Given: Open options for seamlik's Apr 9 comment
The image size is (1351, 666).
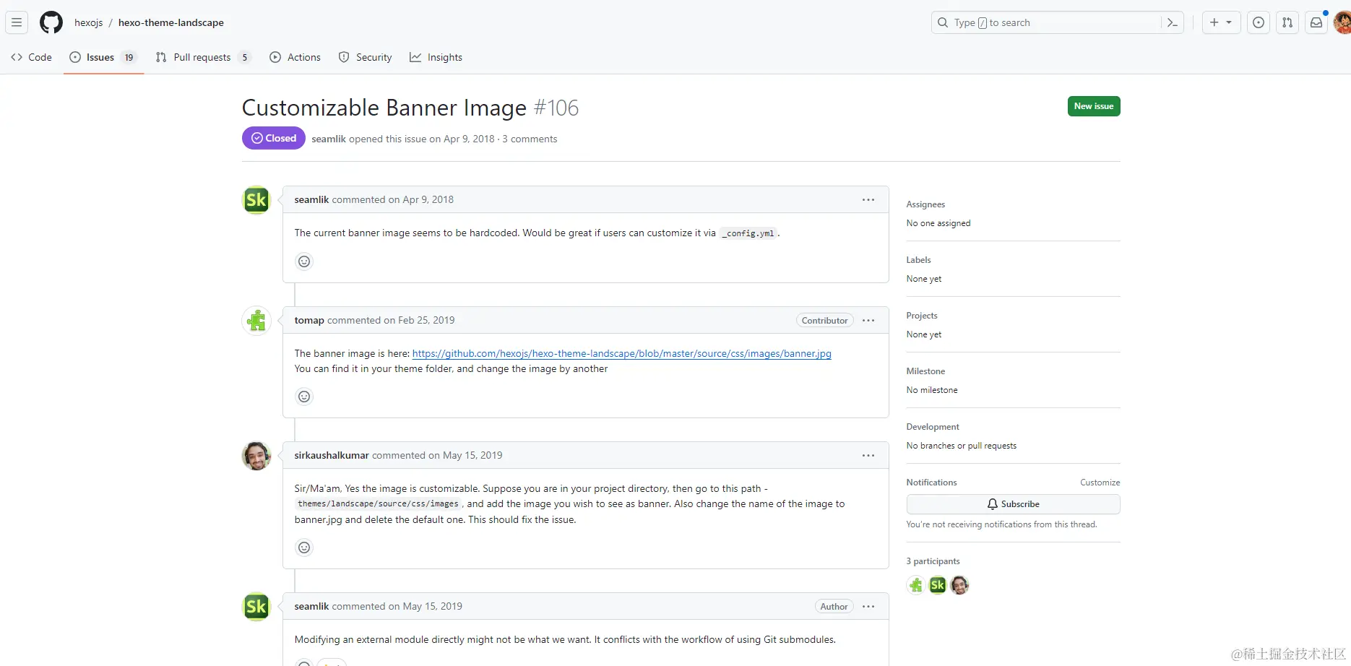Looking at the screenshot, I should pos(868,199).
